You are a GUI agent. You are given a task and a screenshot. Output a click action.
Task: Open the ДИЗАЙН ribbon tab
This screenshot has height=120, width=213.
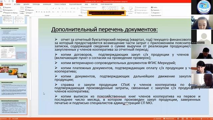(x=26, y=4)
